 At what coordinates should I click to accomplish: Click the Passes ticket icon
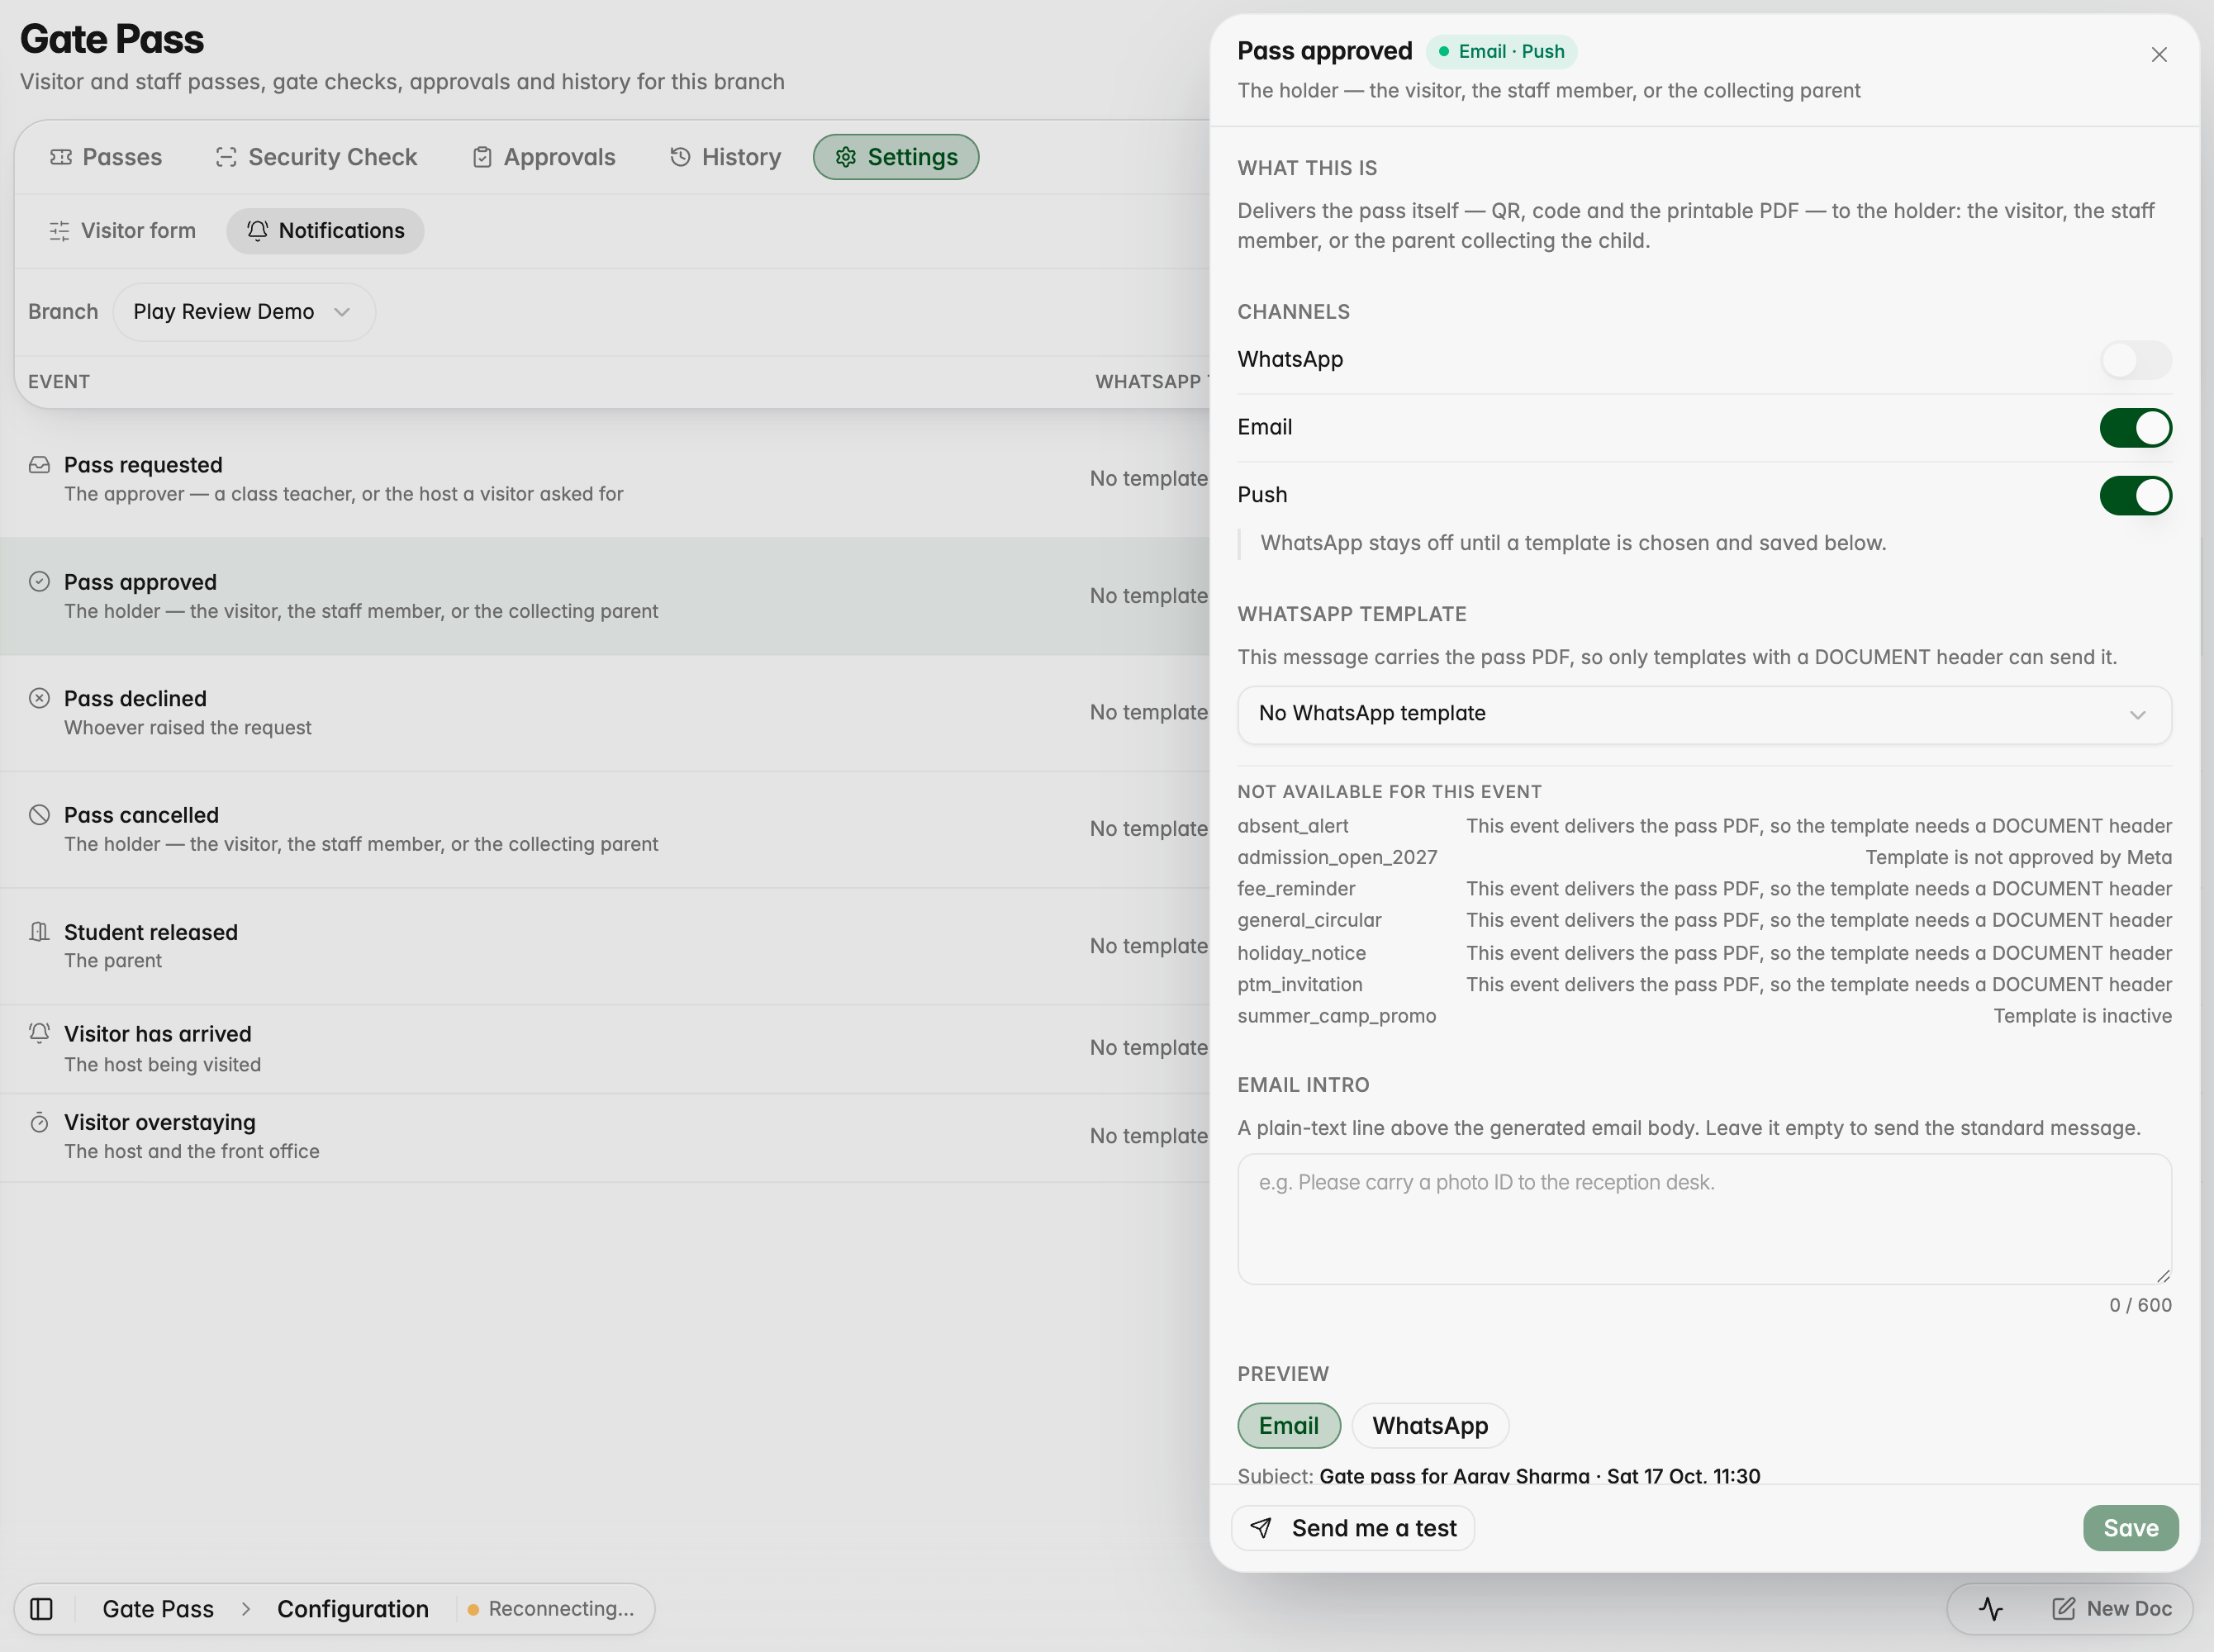(61, 157)
